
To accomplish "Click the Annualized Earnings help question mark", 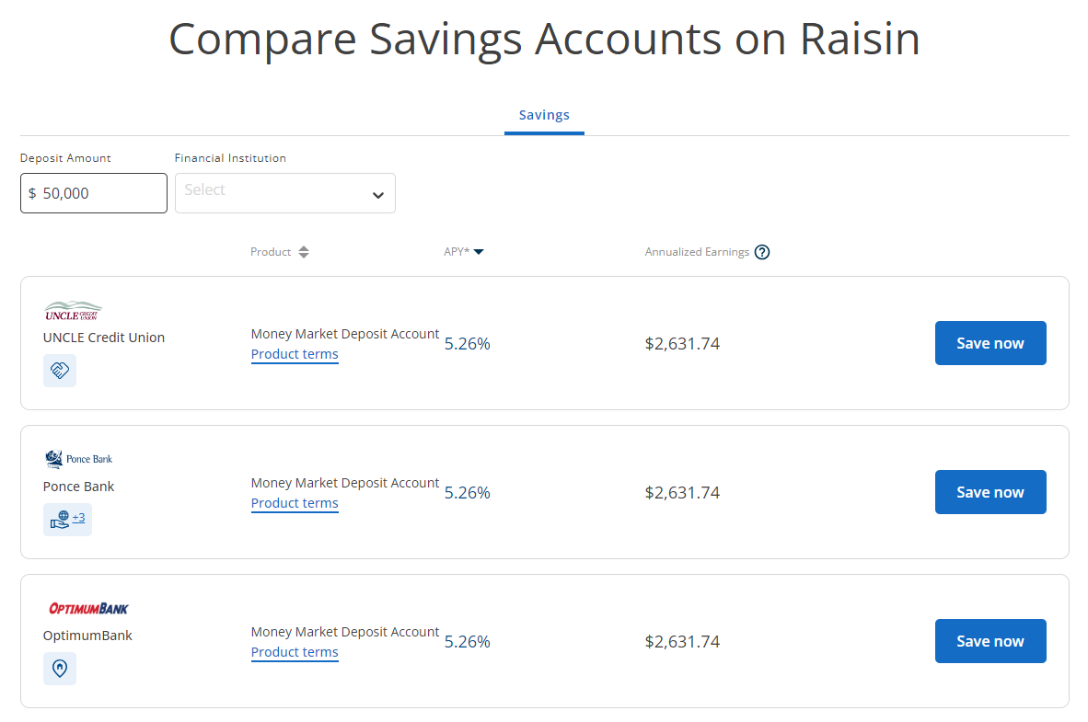I will 762,252.
